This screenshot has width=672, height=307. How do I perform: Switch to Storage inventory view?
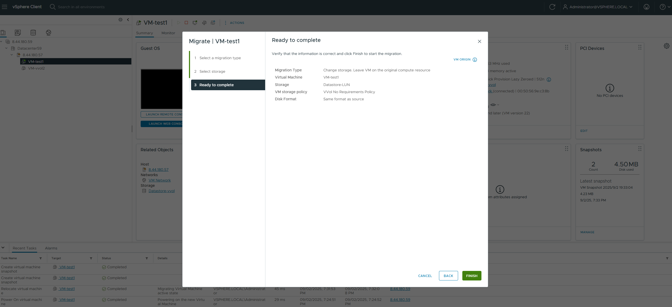click(33, 33)
